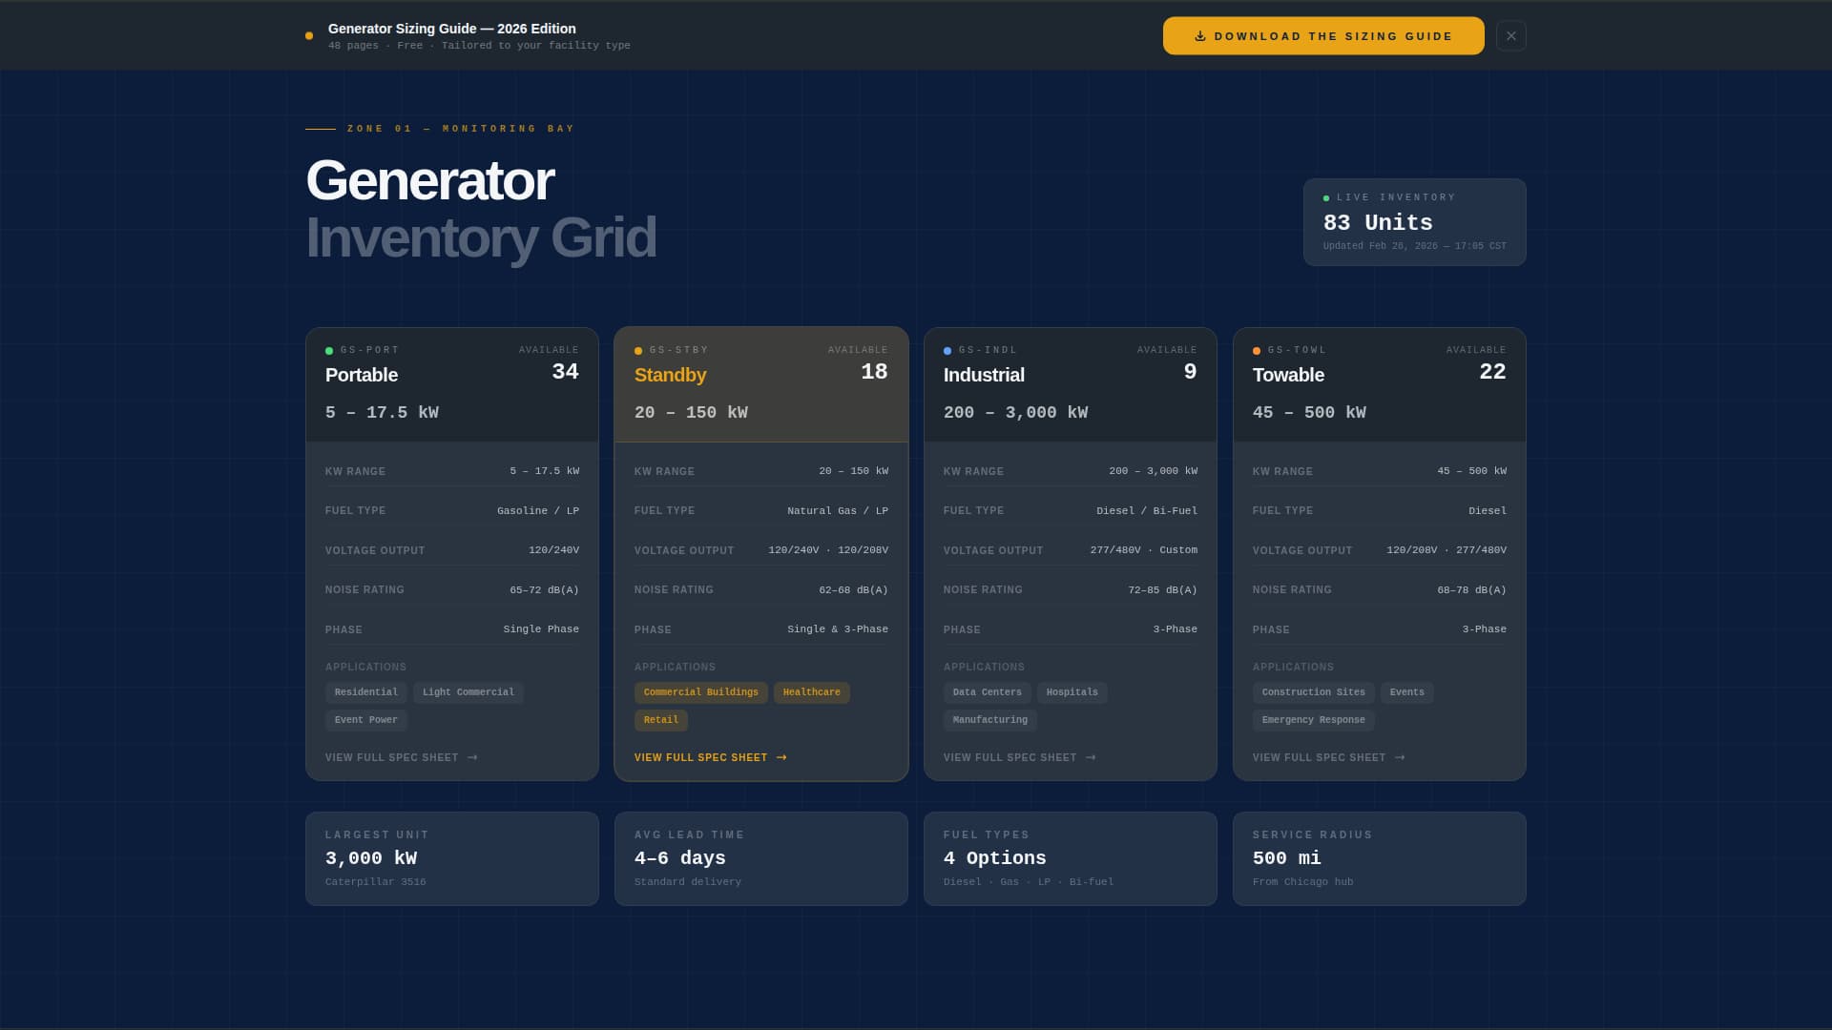Select the Data Centers tag on Industrial card
1832x1030 pixels.
[x=987, y=692]
